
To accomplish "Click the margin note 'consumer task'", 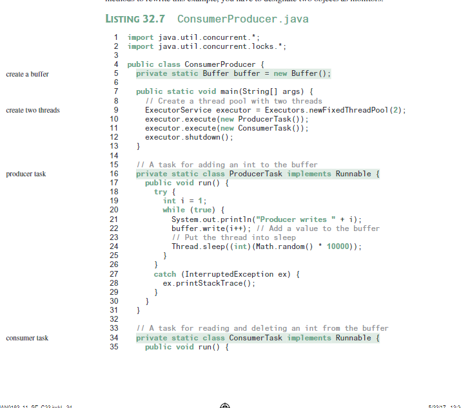I will click(27, 338).
